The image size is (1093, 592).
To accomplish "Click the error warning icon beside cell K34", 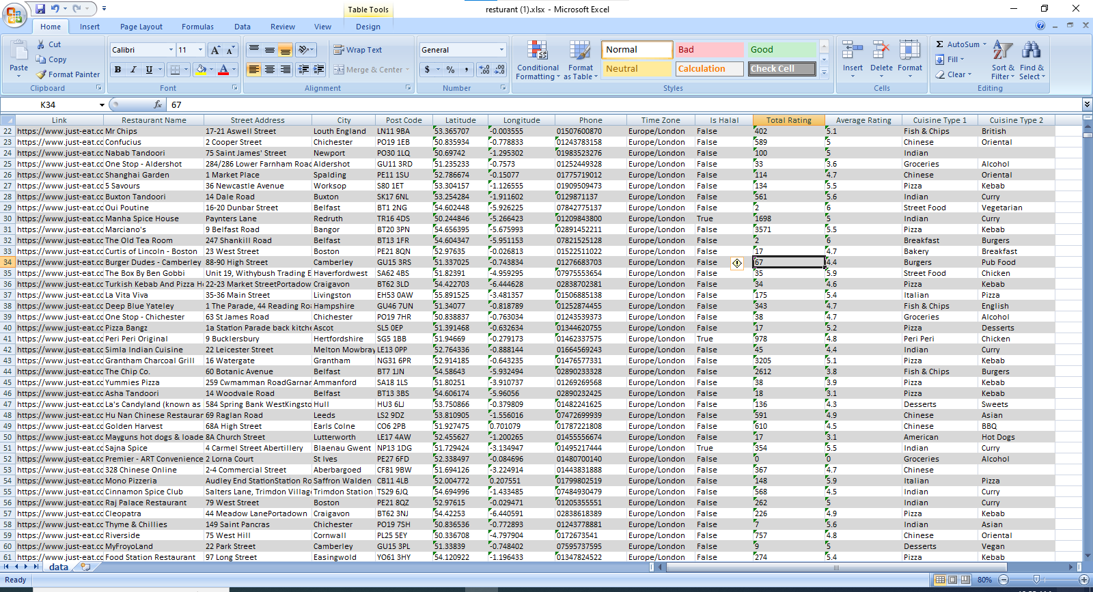I will 737,263.
